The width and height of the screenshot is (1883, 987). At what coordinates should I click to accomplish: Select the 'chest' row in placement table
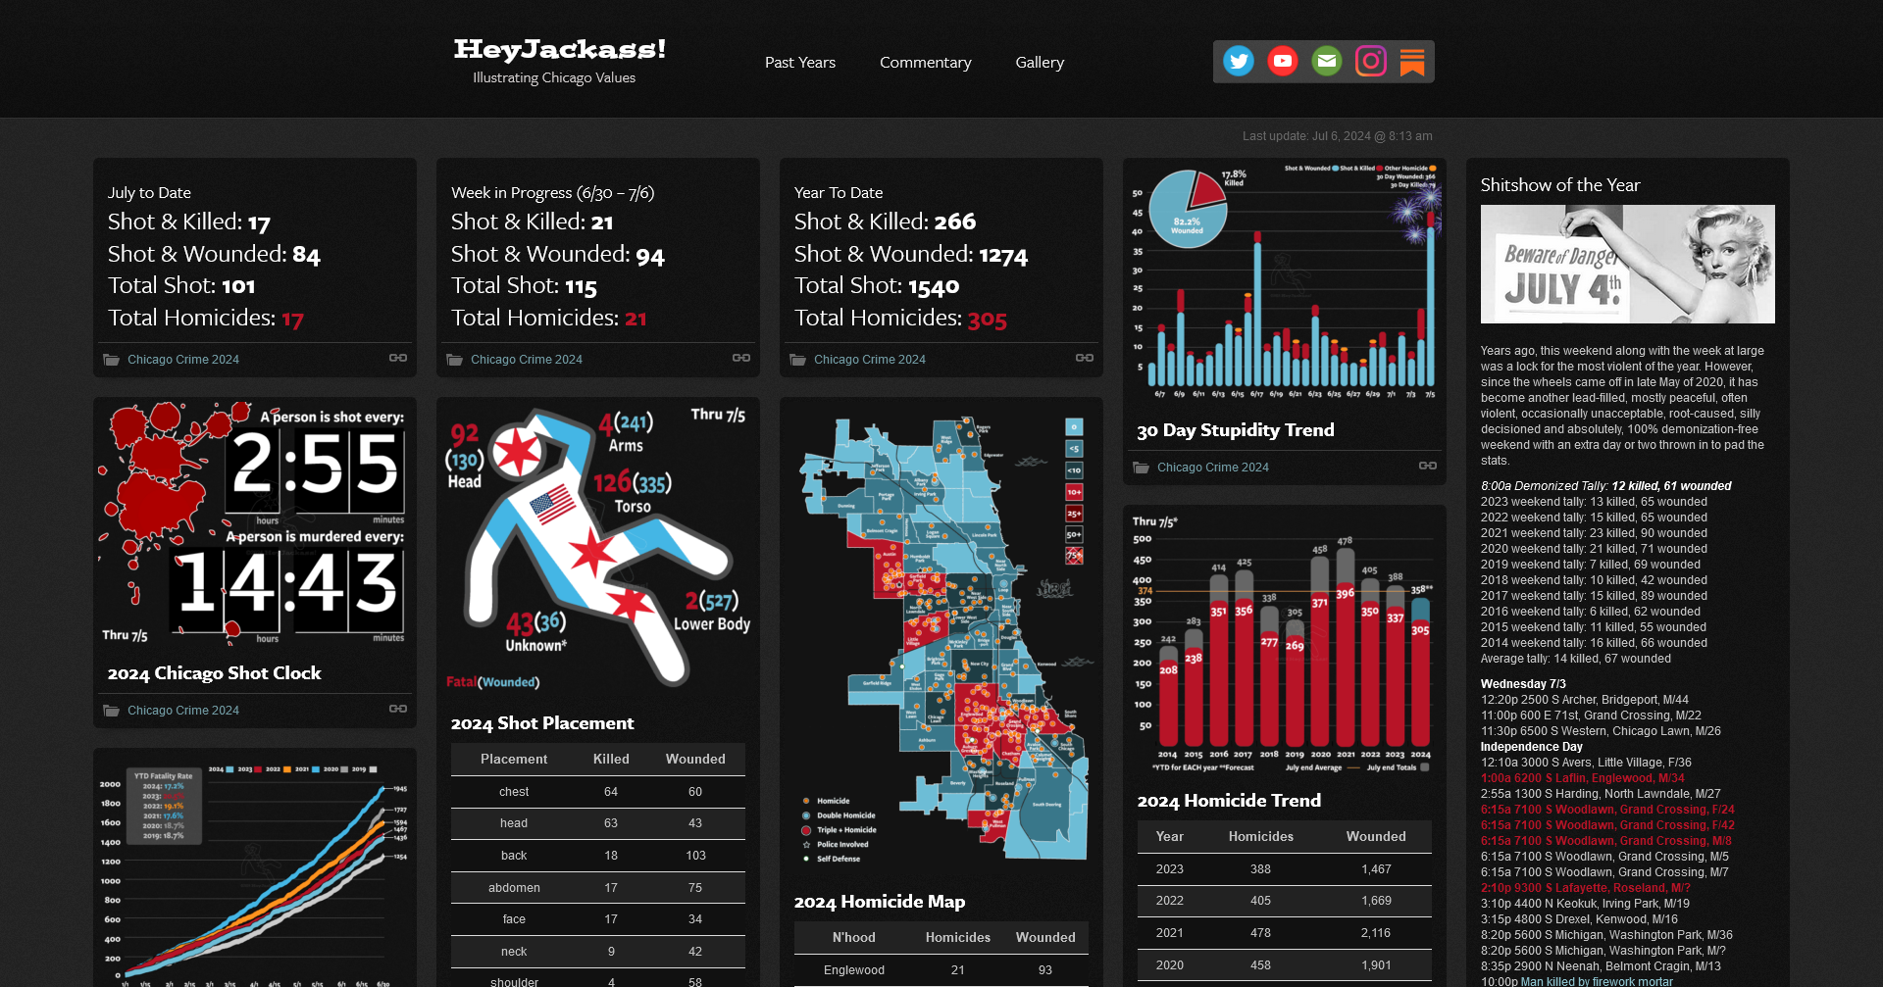point(598,791)
